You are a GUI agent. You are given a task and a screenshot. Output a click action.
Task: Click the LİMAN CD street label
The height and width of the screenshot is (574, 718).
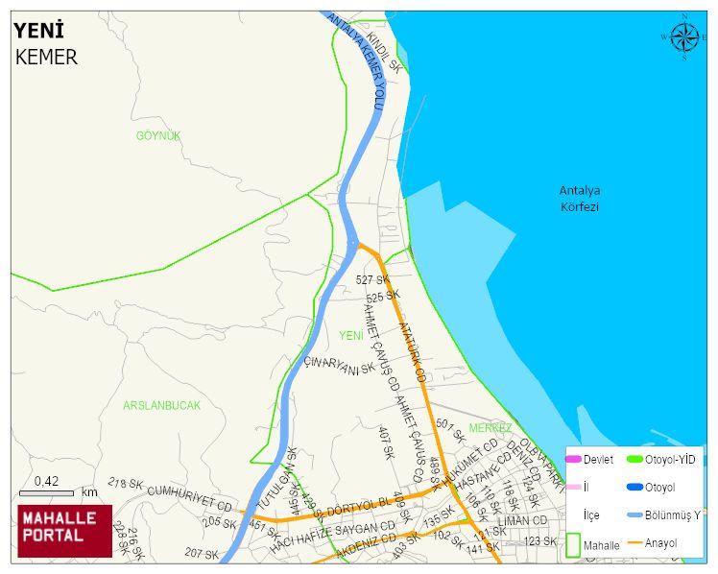[x=522, y=521]
